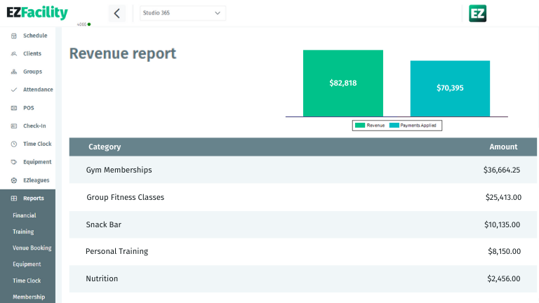Go back using the left chevron button
The image size is (539, 303).
coord(117,13)
